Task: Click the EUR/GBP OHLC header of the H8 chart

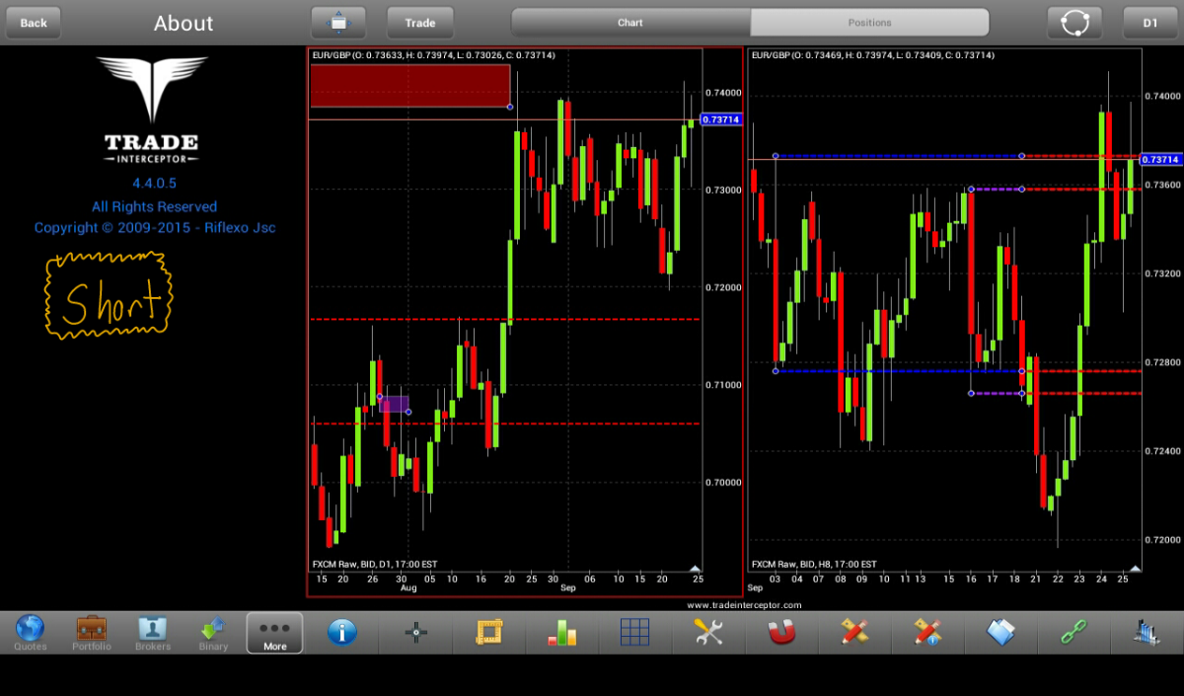Action: [x=872, y=55]
